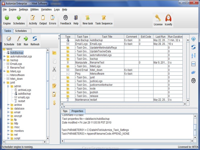Click the folder icon in vertical task toolbar
The image size is (200, 150).
coord(54,53)
